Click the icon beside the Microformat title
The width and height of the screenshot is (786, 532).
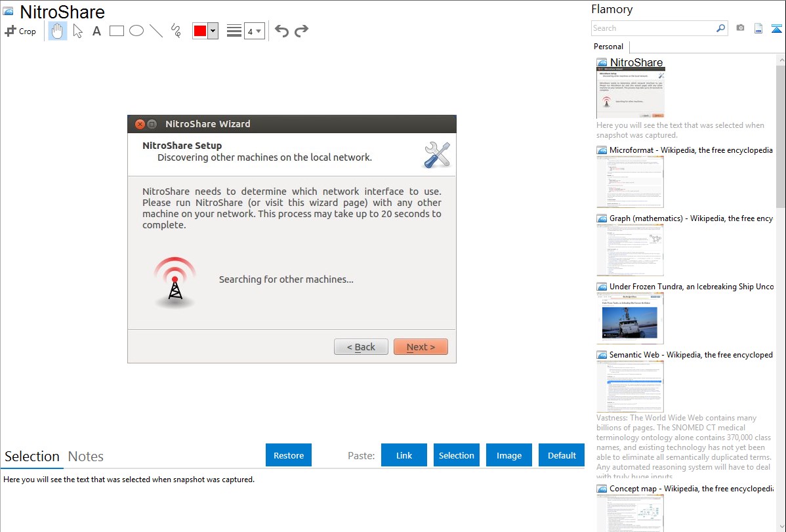pyautogui.click(x=602, y=150)
